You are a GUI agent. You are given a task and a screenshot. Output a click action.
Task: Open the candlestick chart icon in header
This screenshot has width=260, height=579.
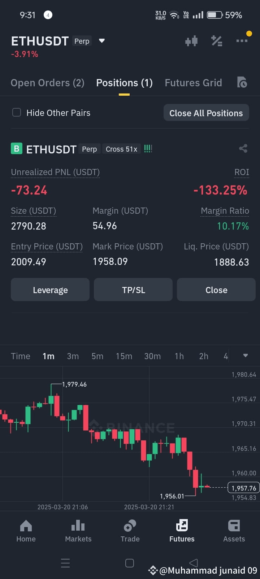pyautogui.click(x=191, y=41)
